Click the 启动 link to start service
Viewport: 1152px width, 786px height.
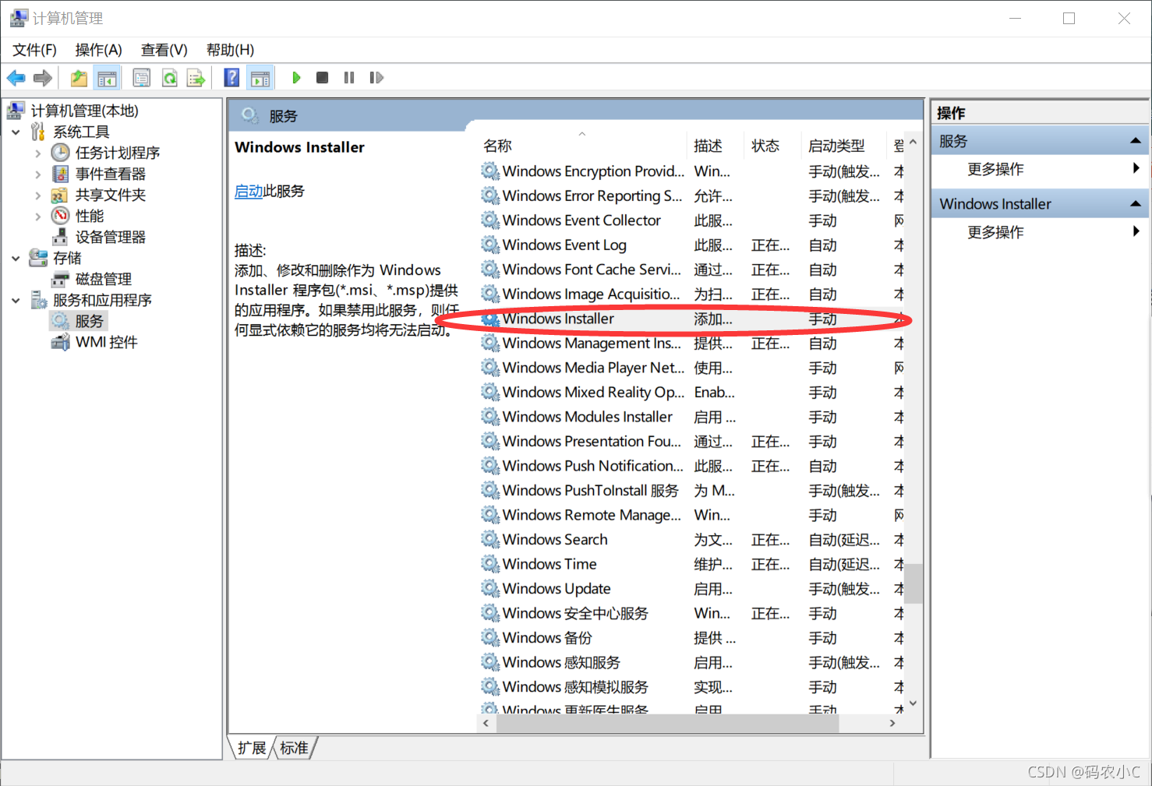pyautogui.click(x=249, y=191)
